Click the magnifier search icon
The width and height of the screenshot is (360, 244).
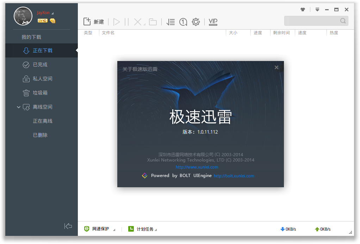point(343,21)
